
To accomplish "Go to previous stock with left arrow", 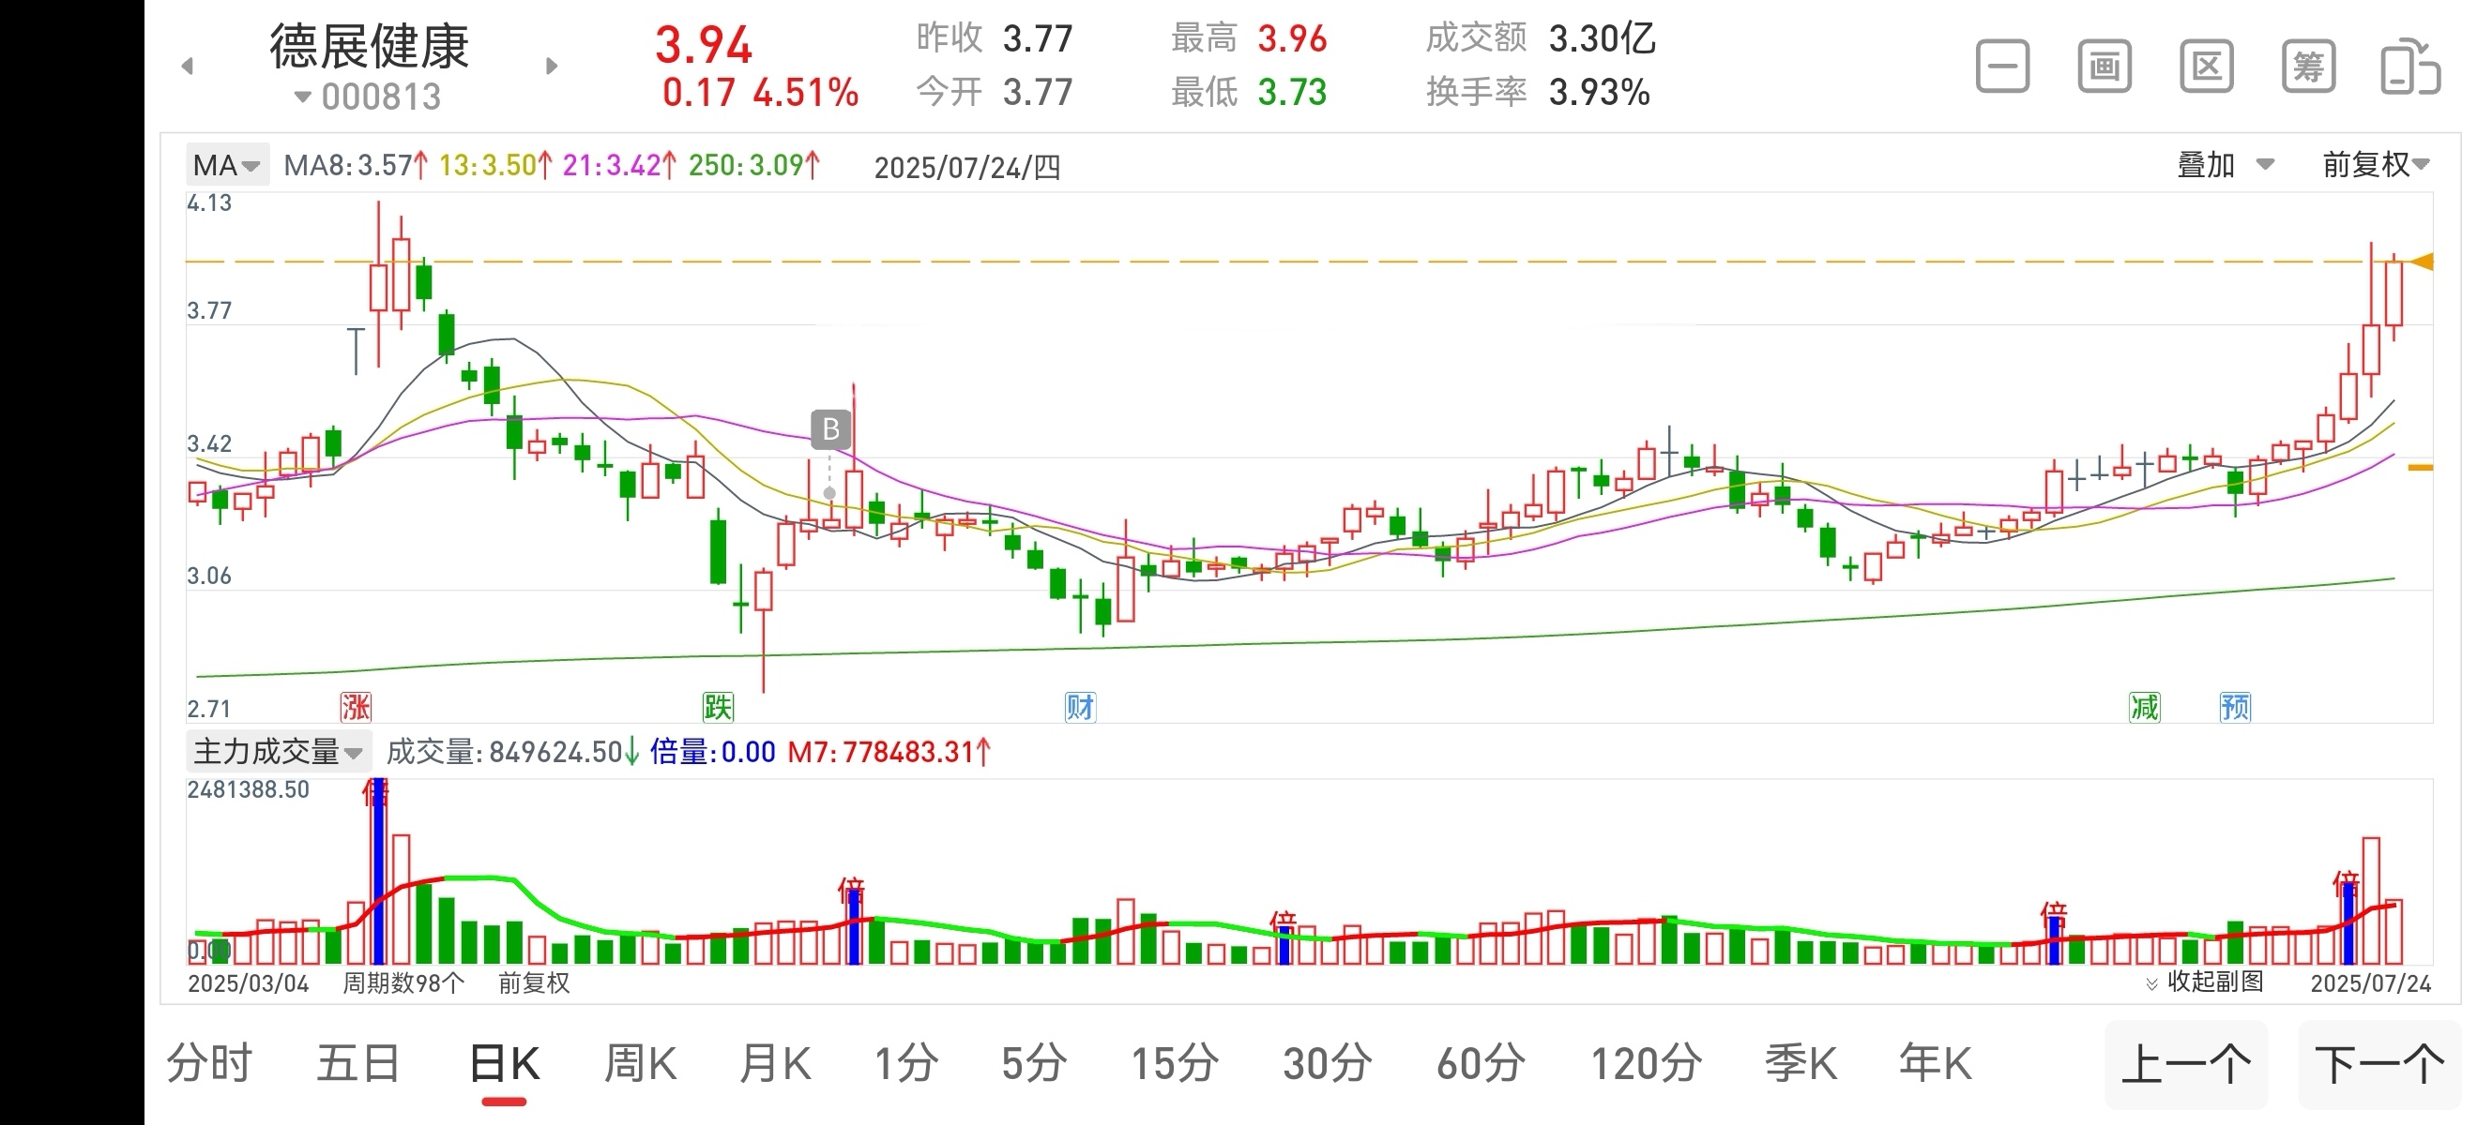I will point(188,67).
